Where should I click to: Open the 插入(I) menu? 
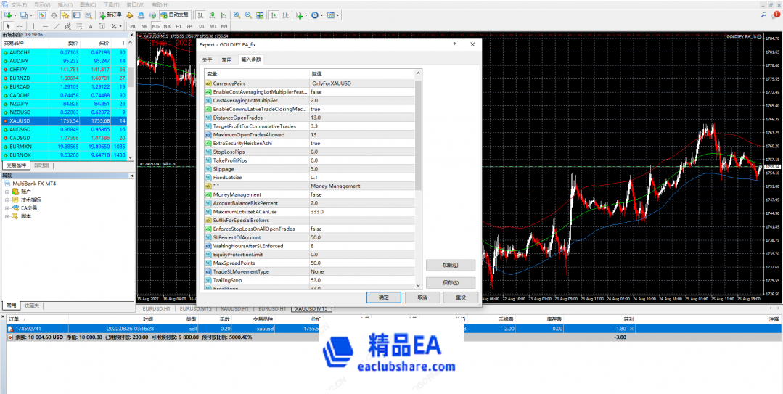point(65,4)
